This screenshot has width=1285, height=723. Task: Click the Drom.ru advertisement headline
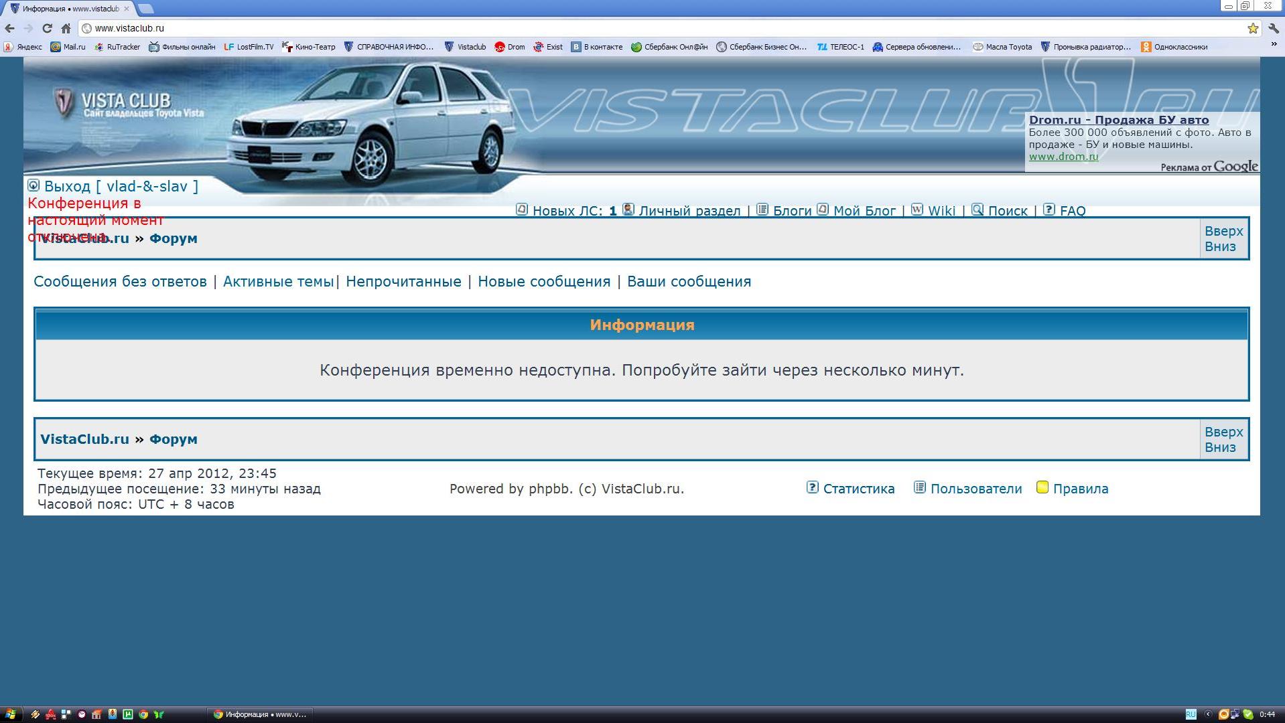tap(1118, 120)
